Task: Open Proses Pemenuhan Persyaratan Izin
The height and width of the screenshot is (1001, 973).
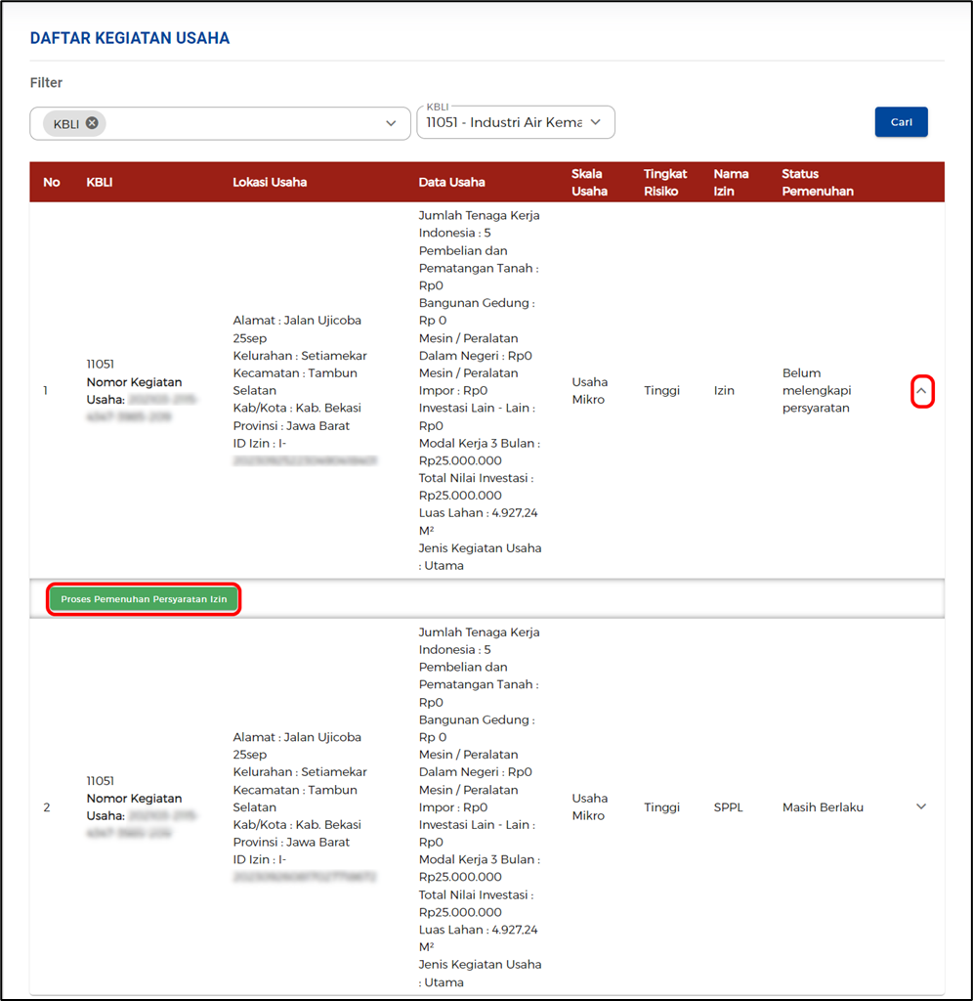Action: (143, 598)
